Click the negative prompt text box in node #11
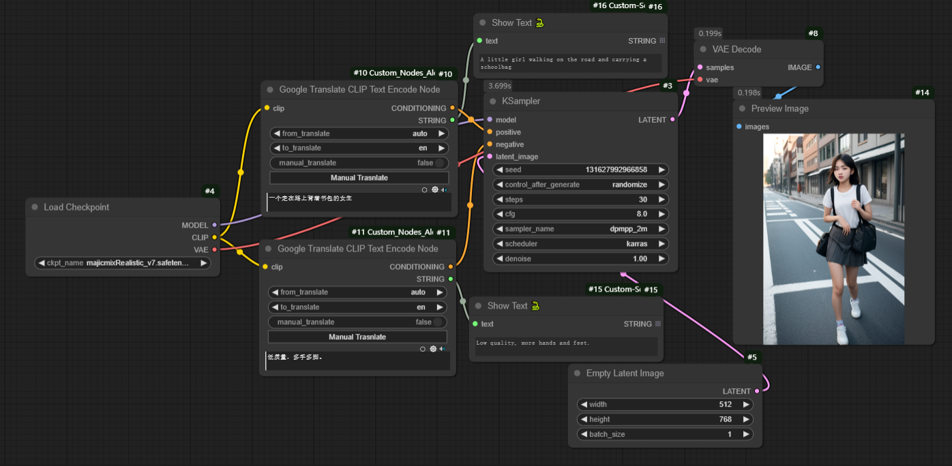Viewport: 952px width, 466px height. coord(358,361)
